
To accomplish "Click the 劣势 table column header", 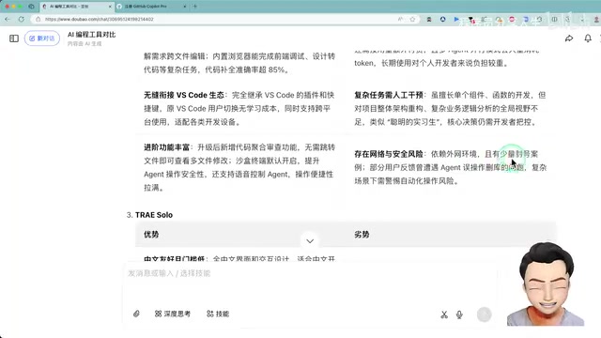I will click(x=362, y=235).
